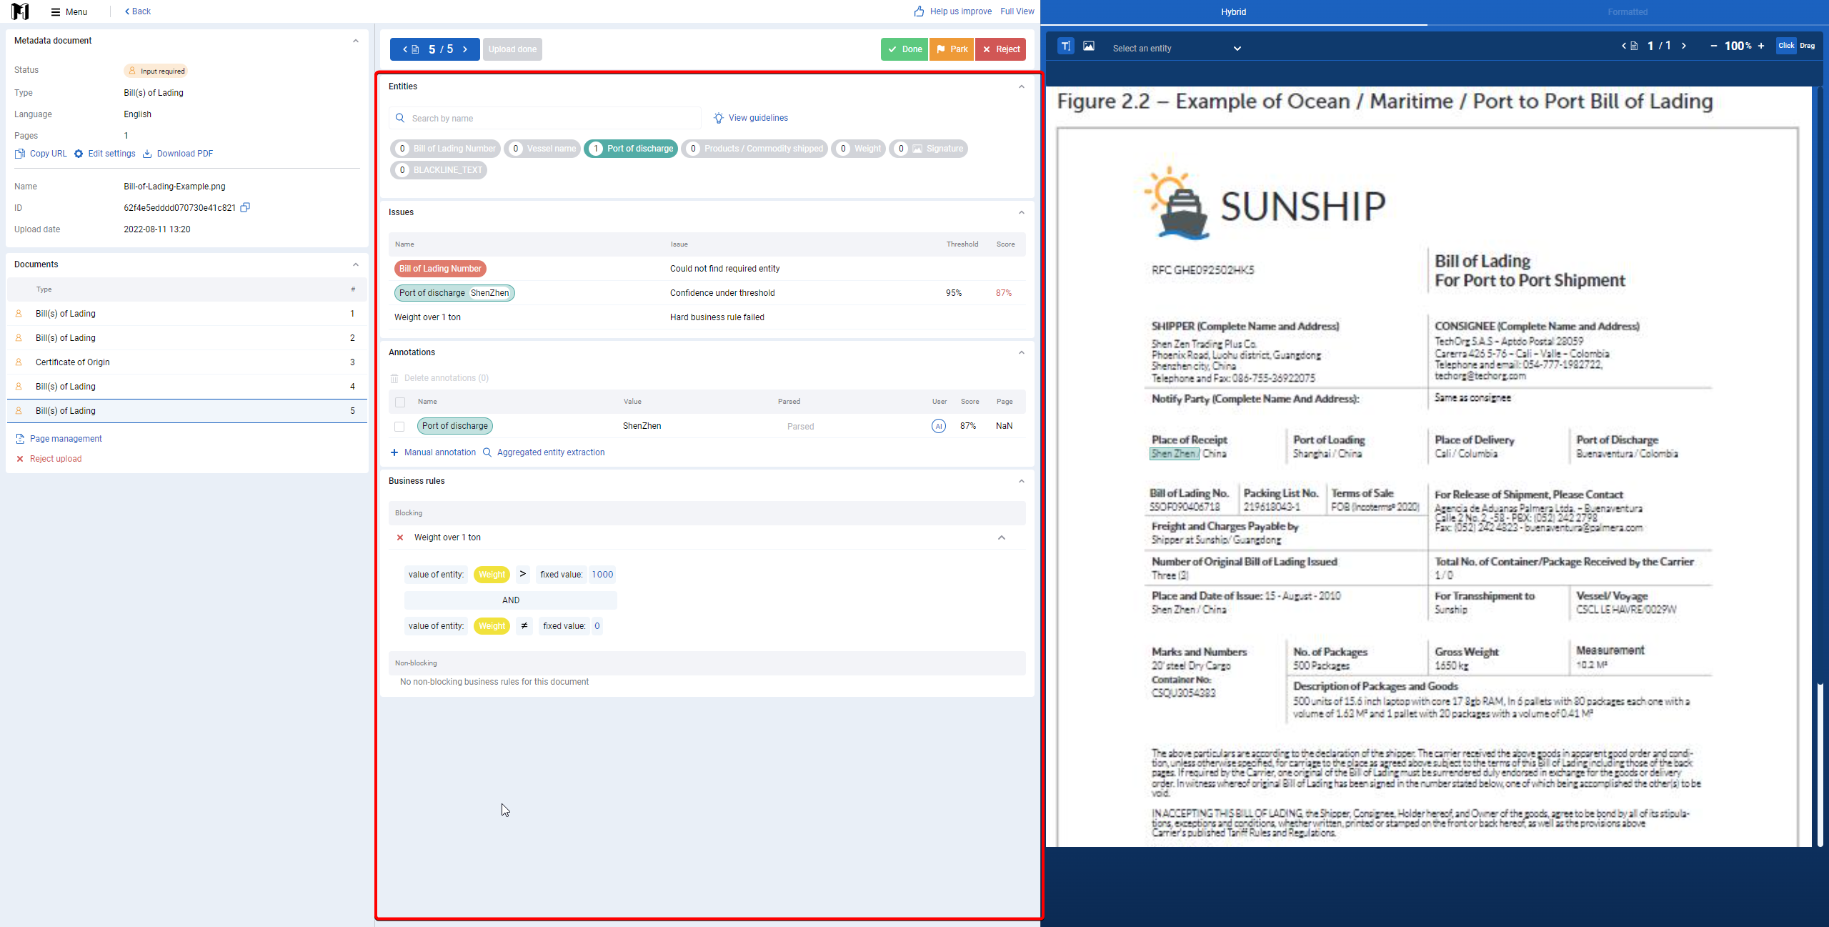
Task: Go to next document arrow in 5/5 navigator
Action: click(x=465, y=49)
